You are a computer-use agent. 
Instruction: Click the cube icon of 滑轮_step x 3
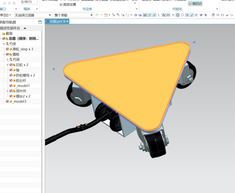click(10, 49)
